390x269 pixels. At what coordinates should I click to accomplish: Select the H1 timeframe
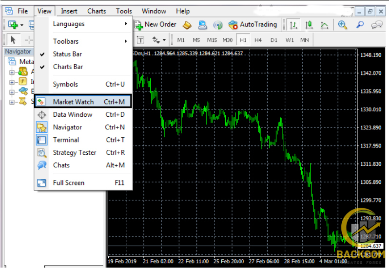[243, 40]
